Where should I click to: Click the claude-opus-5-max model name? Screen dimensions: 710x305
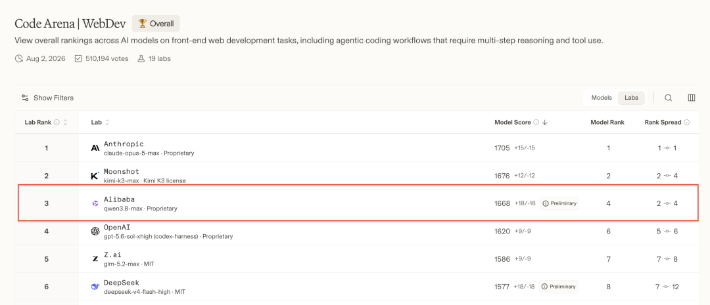click(131, 153)
